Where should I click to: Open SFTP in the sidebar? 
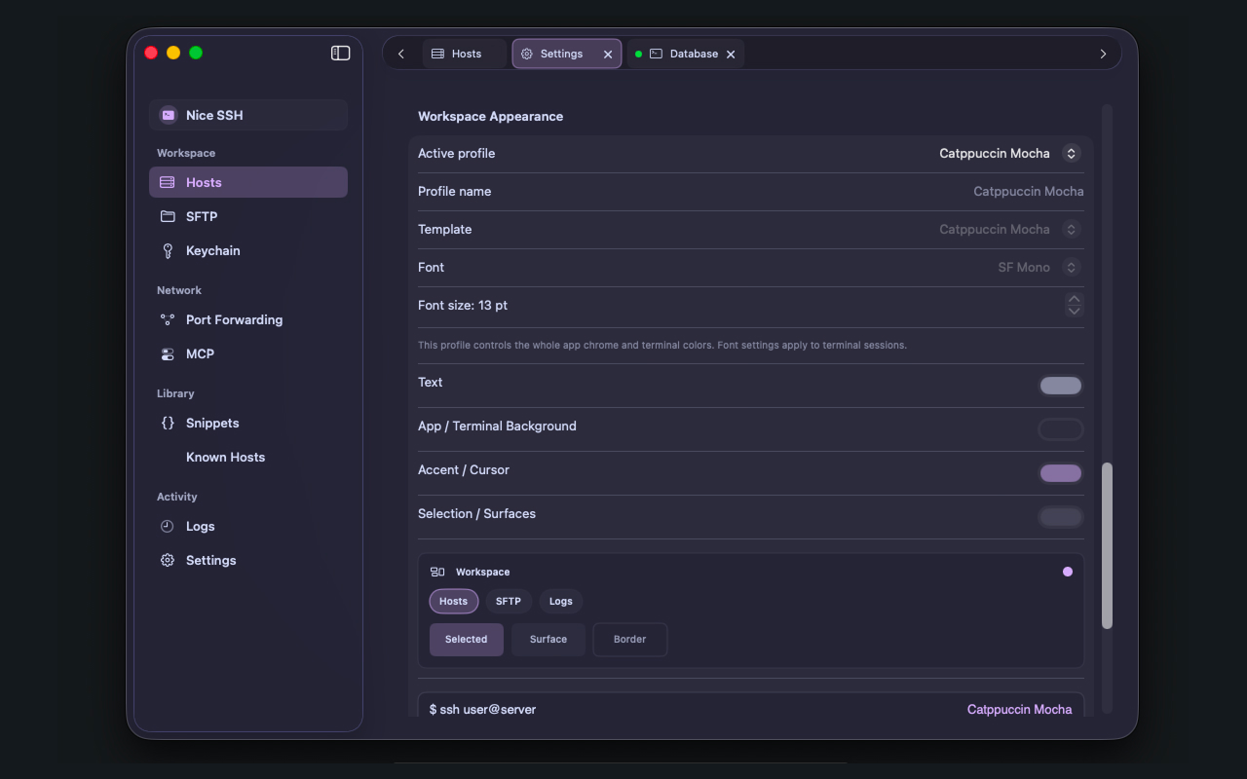tap(248, 216)
